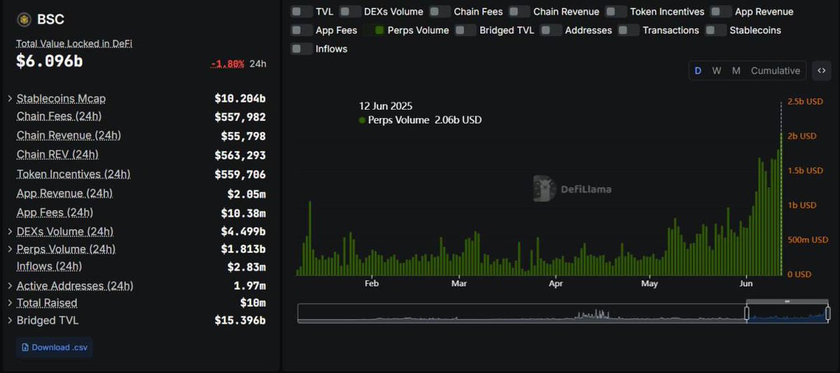Click the left range slider handle
840x373 pixels.
point(746,313)
